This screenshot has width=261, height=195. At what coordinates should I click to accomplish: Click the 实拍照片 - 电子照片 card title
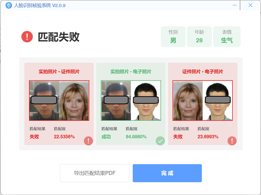[131, 72]
